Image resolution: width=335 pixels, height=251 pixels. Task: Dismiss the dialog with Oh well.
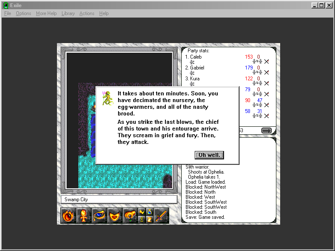209,155
